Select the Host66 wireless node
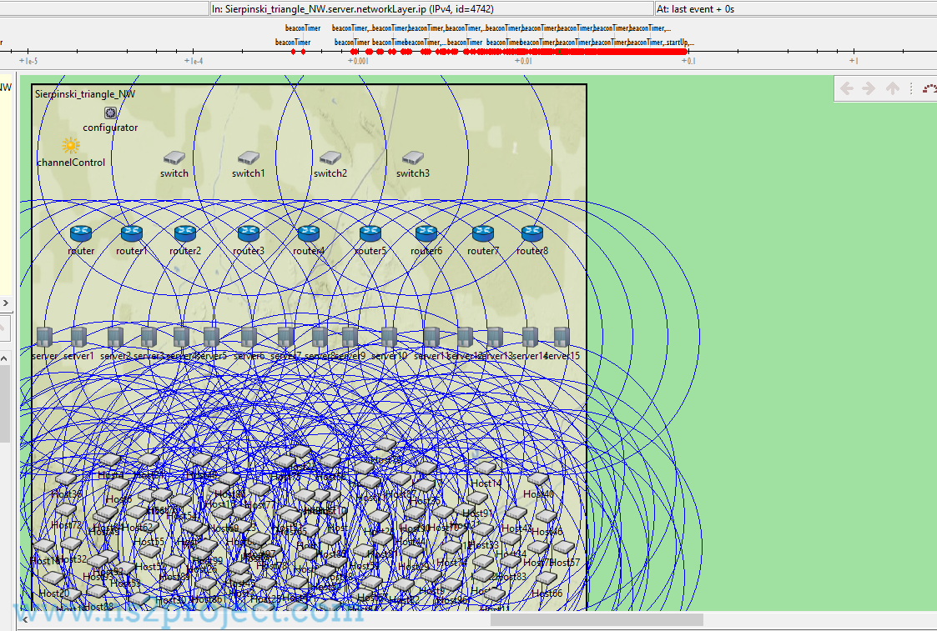 click(x=547, y=578)
